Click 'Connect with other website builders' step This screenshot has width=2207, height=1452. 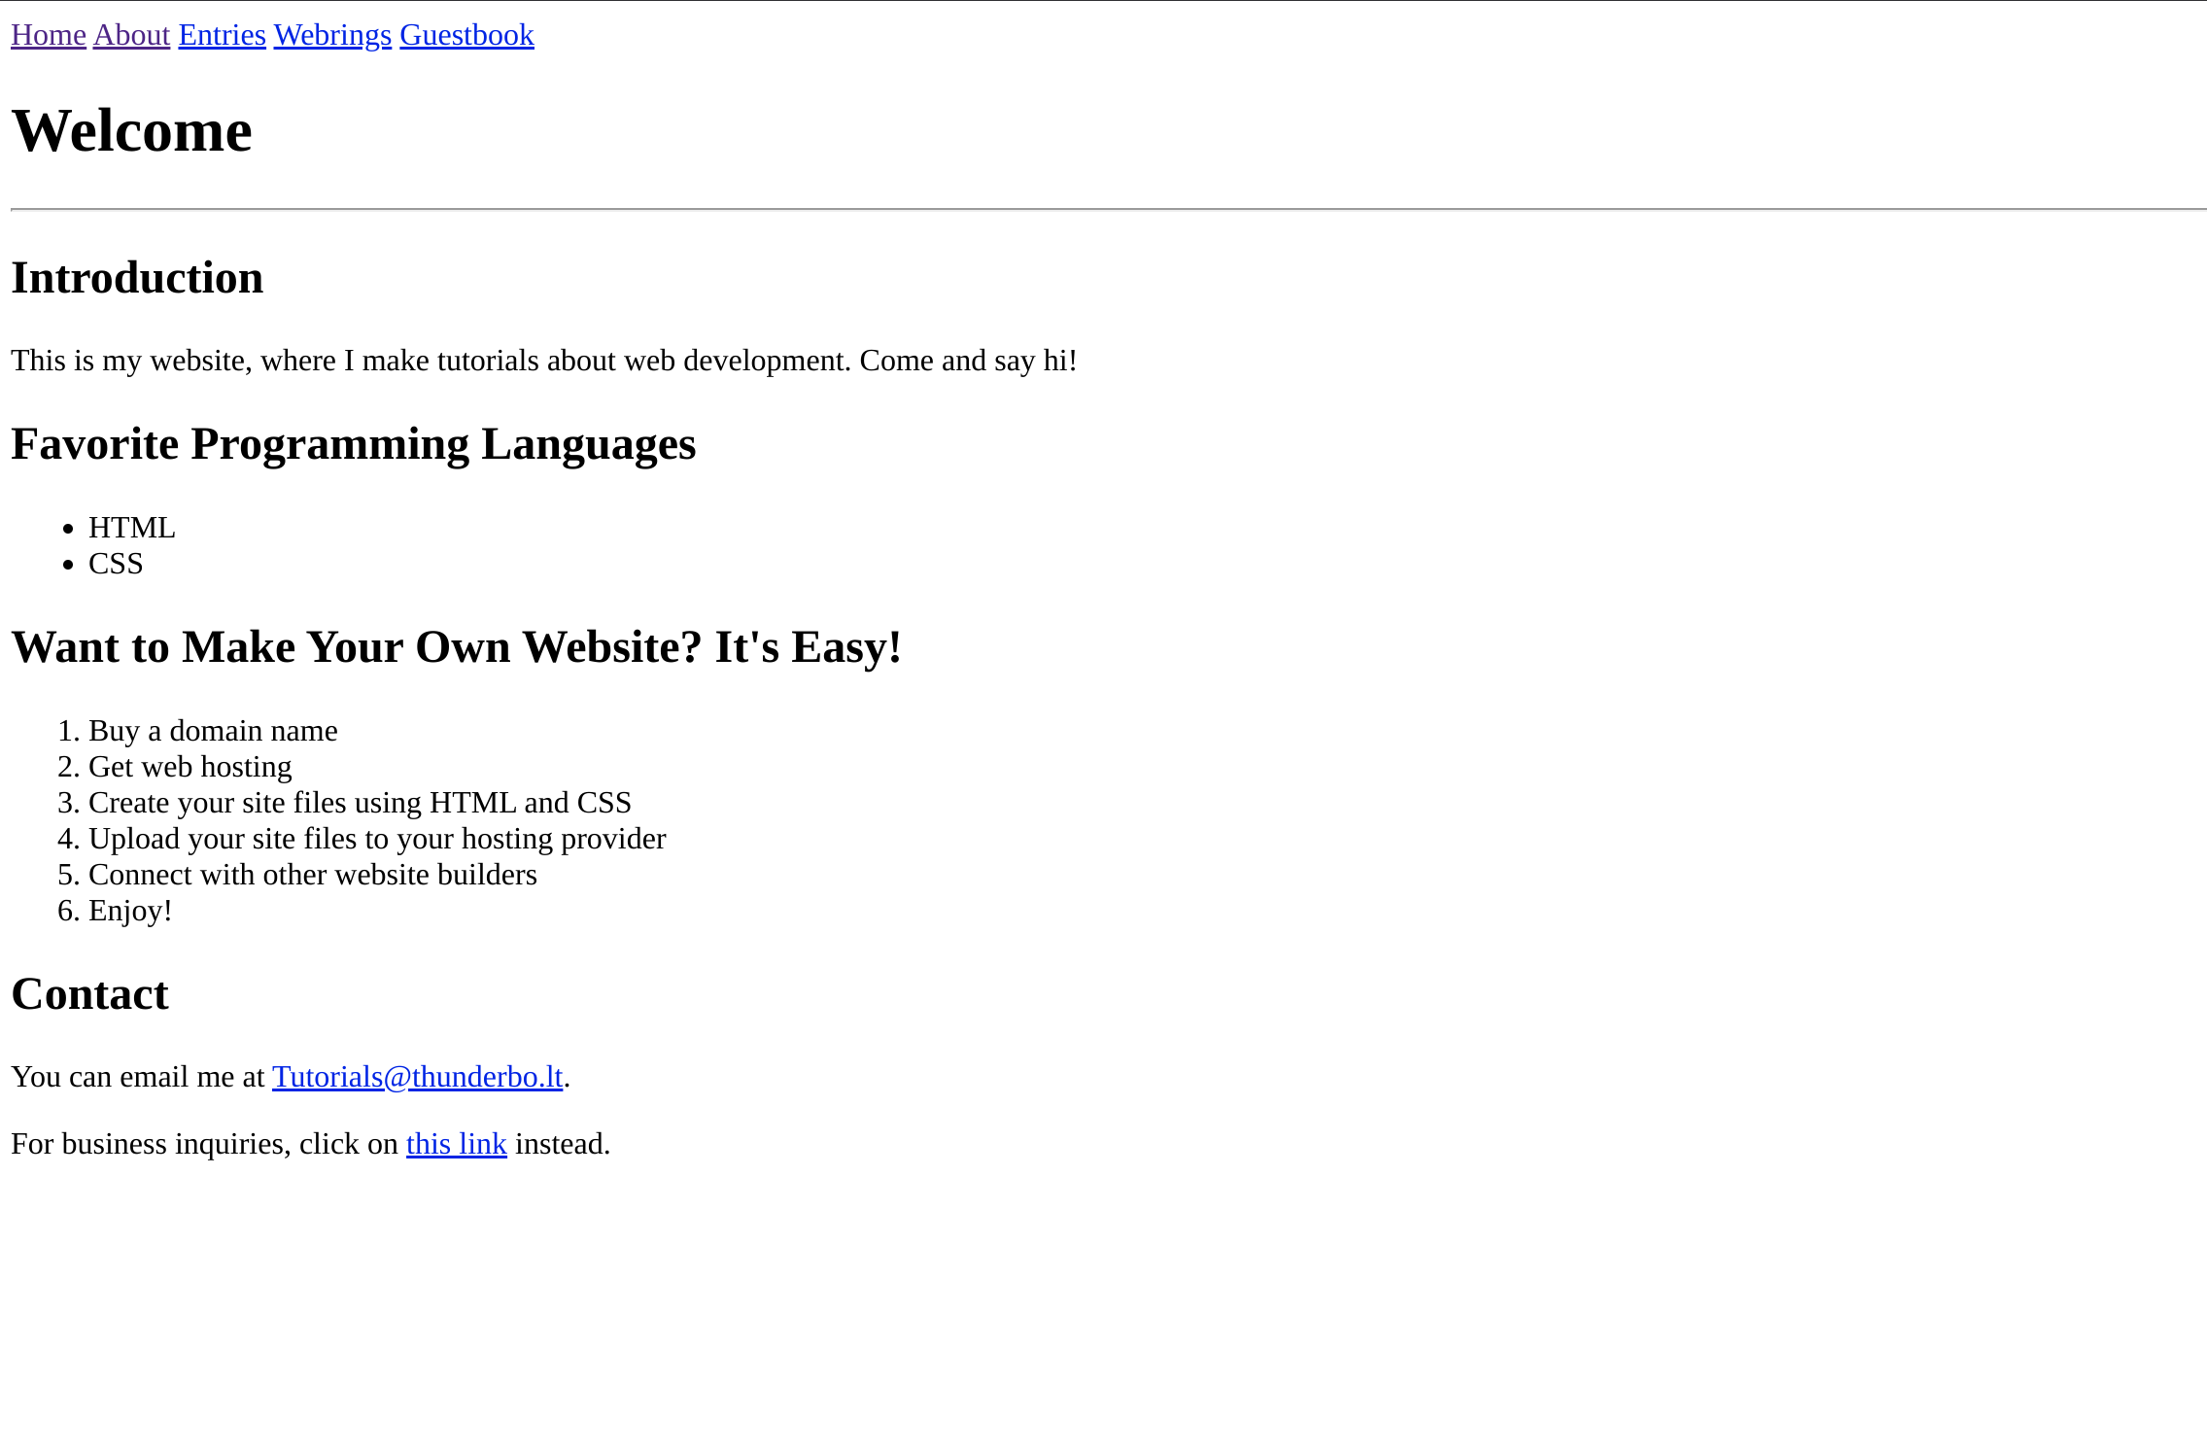(x=312, y=875)
